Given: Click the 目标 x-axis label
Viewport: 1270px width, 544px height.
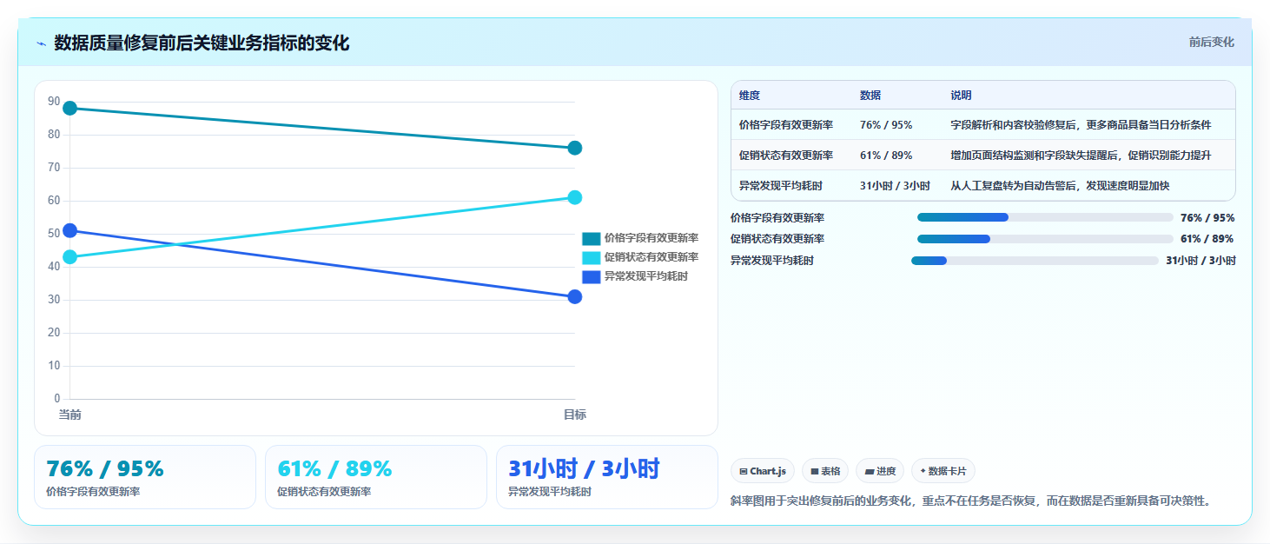Looking at the screenshot, I should (x=574, y=415).
